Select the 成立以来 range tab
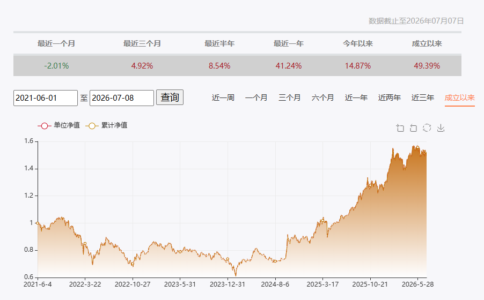Screen dimensions: 484x300 [x=460, y=97]
